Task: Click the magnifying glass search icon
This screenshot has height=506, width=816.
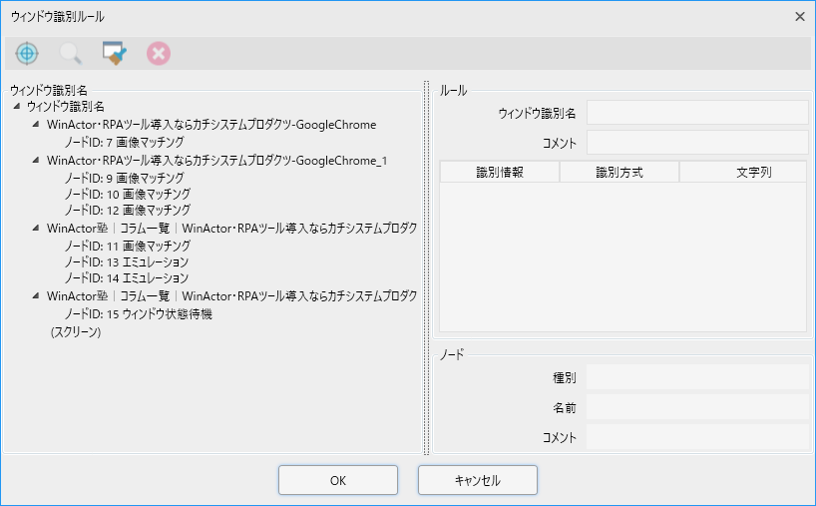Action: click(x=71, y=54)
